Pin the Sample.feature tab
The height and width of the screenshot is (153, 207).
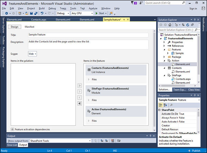click(x=124, y=20)
